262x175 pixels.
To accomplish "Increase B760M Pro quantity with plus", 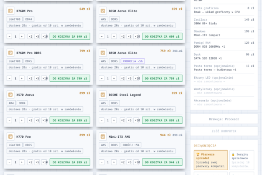I will [22, 36].
